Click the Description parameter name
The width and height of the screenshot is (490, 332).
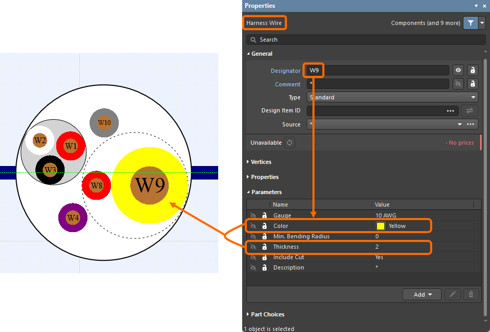pos(288,267)
